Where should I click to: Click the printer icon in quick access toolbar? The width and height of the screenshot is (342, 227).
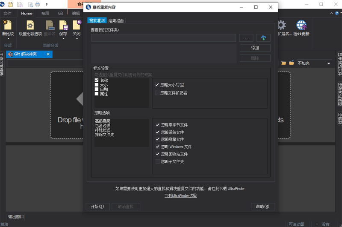click(x=38, y=4)
